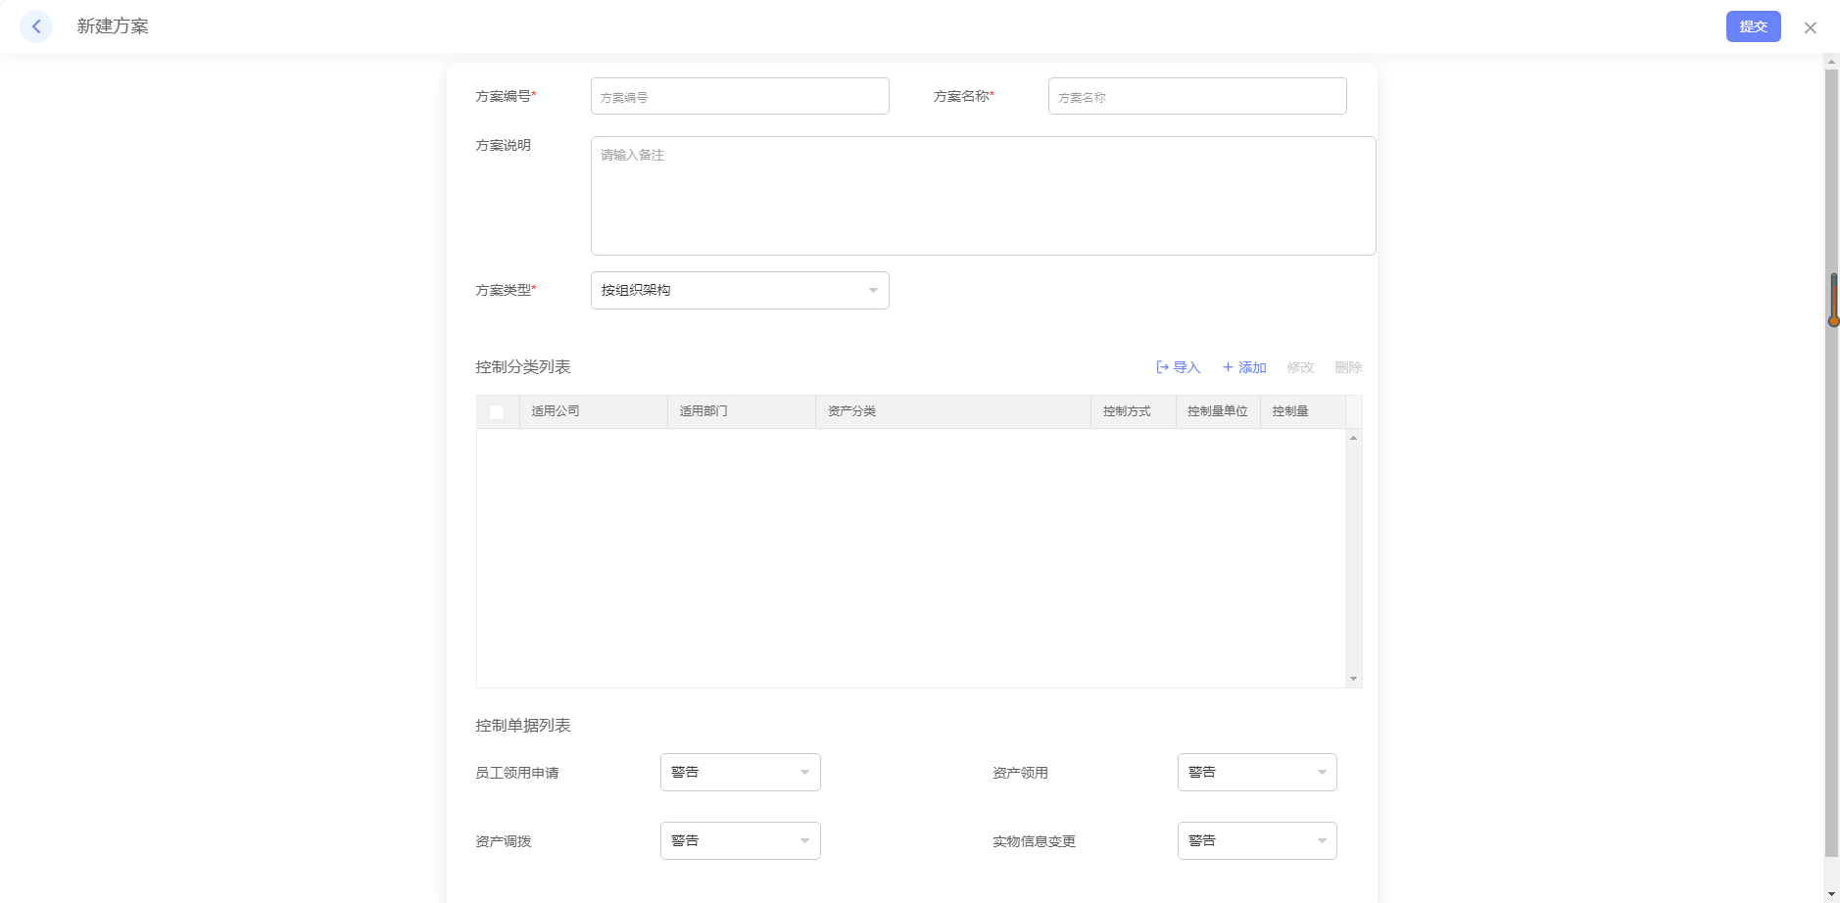Image resolution: width=1840 pixels, height=903 pixels.
Task: Click the page scrollbar down arrow
Action: point(1831,894)
